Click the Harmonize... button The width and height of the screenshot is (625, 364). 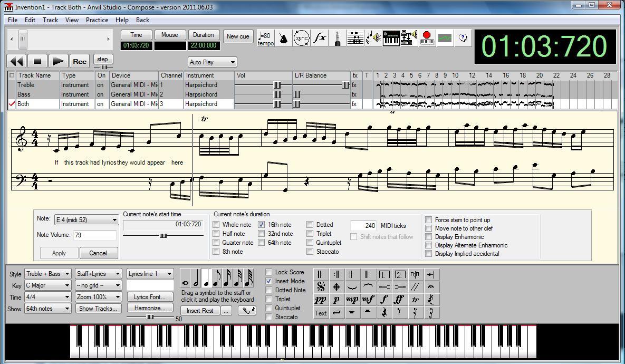(150, 308)
